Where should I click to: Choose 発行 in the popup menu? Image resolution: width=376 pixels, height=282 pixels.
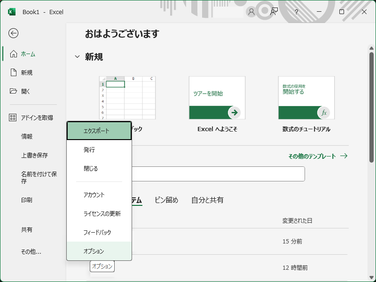point(99,149)
